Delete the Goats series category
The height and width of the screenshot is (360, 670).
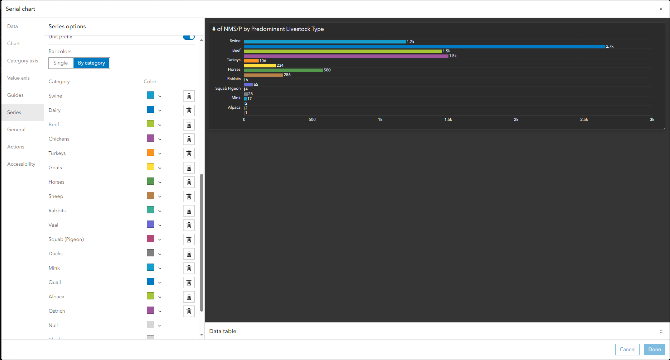point(189,167)
